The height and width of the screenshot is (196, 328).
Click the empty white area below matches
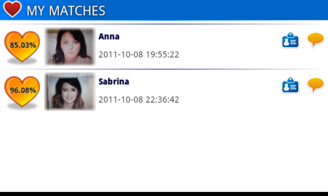tap(164, 152)
